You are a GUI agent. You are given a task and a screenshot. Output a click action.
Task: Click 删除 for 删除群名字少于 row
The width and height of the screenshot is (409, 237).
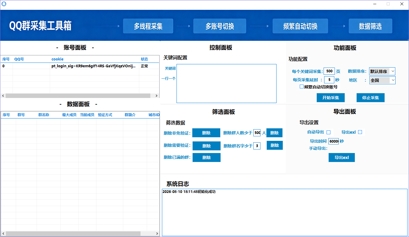click(275, 145)
